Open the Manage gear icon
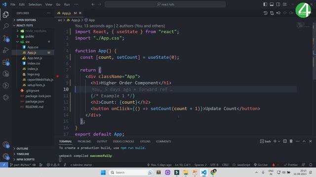316x177 pixels. point(5,156)
